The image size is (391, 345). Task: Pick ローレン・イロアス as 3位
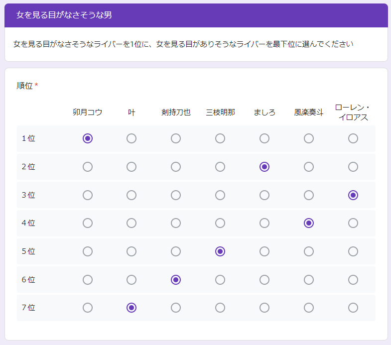point(353,195)
